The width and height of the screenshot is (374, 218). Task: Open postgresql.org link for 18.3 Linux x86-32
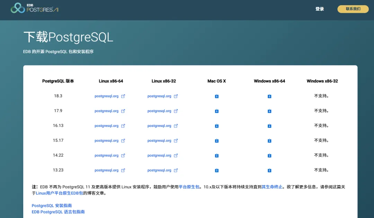(159, 96)
